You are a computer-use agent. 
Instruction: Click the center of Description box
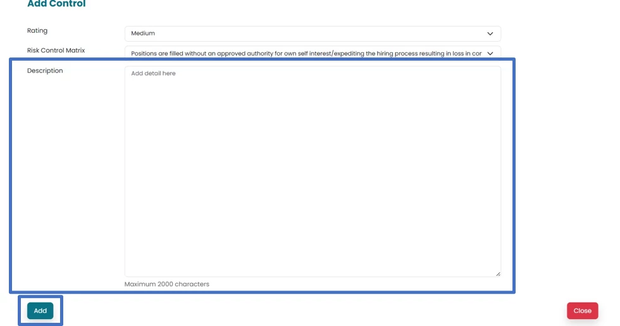[x=313, y=171]
